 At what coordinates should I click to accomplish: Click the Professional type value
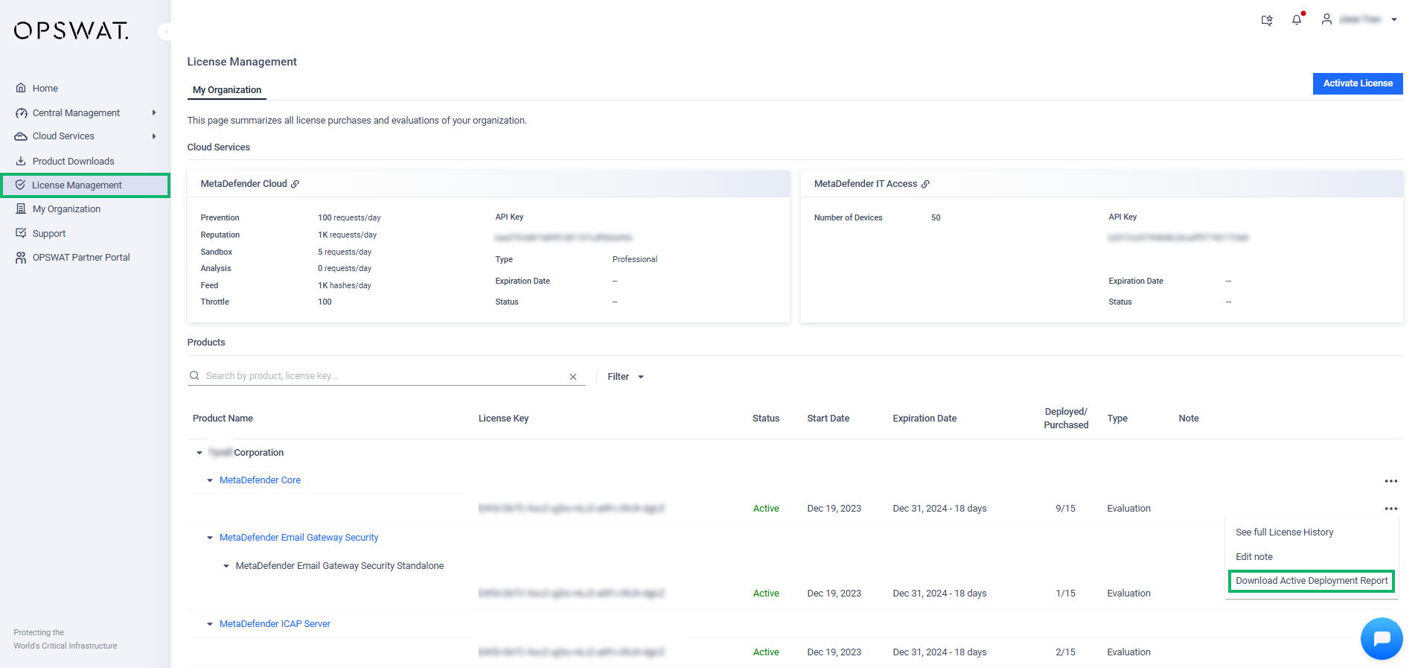pos(635,260)
